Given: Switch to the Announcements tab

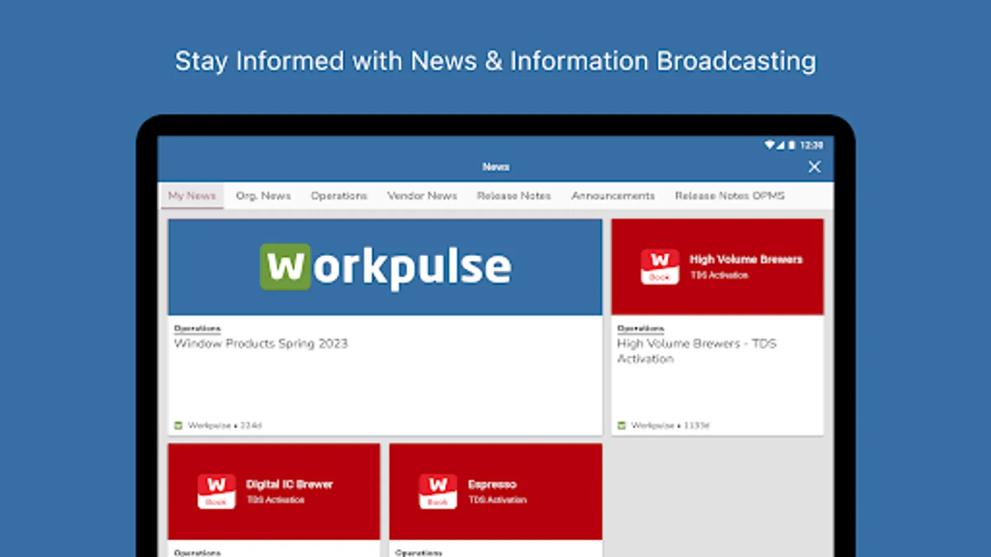Looking at the screenshot, I should pyautogui.click(x=613, y=196).
